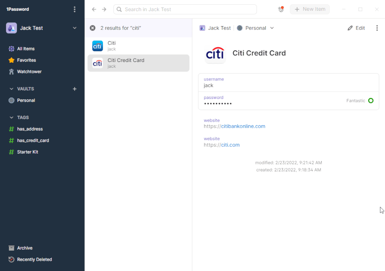
Task: Collapse the VAULTS section
Action: [x=11, y=89]
